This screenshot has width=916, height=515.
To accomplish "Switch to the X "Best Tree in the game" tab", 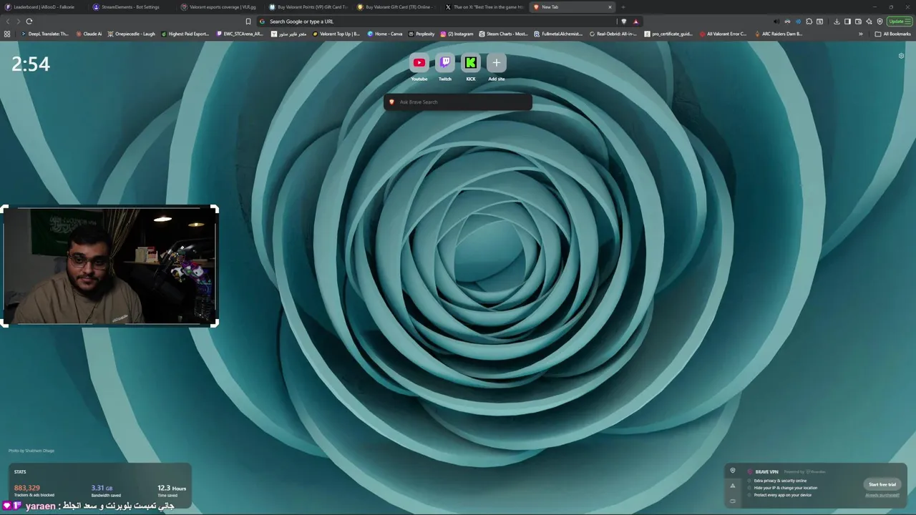I will tap(484, 7).
